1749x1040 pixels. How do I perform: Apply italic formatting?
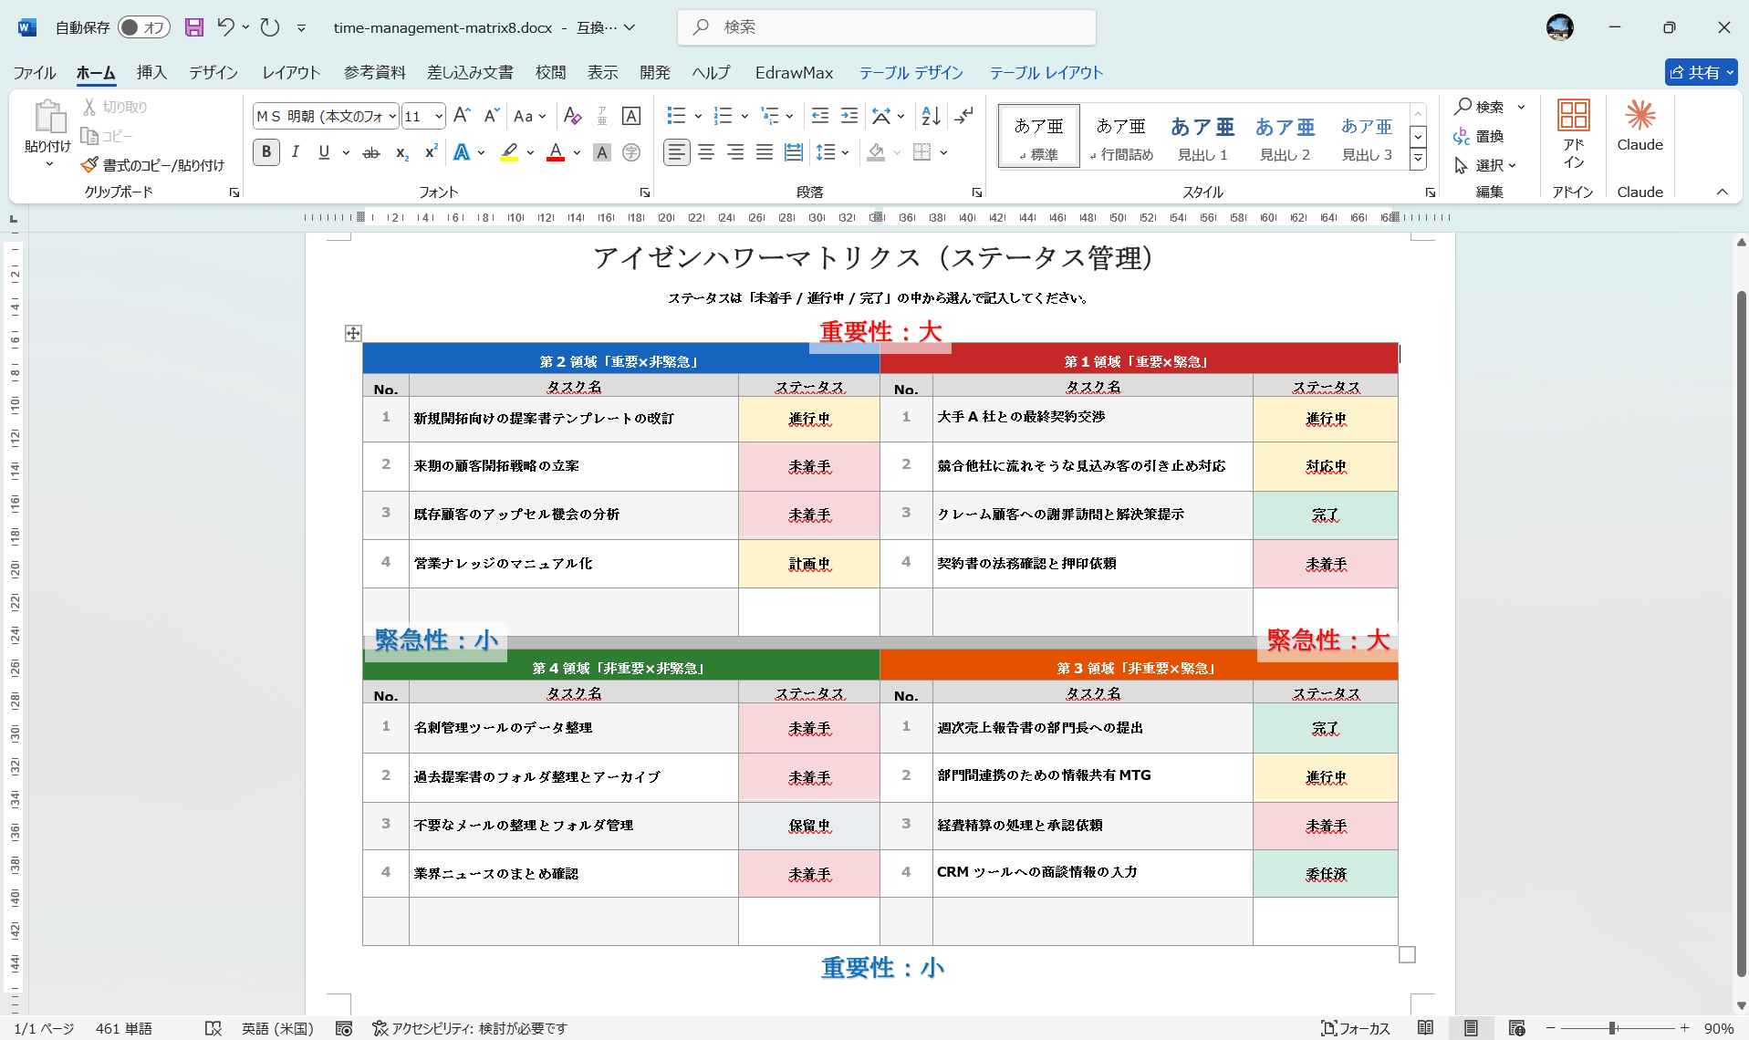[x=295, y=152]
